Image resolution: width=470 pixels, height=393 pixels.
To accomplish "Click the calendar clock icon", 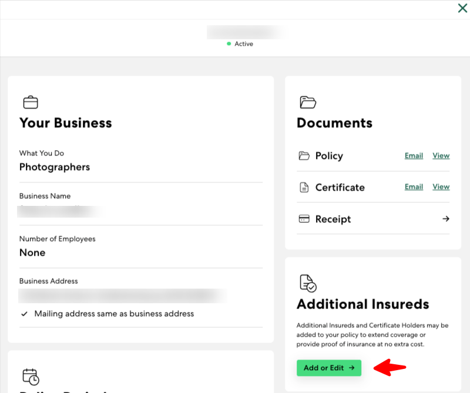I will coord(30,376).
